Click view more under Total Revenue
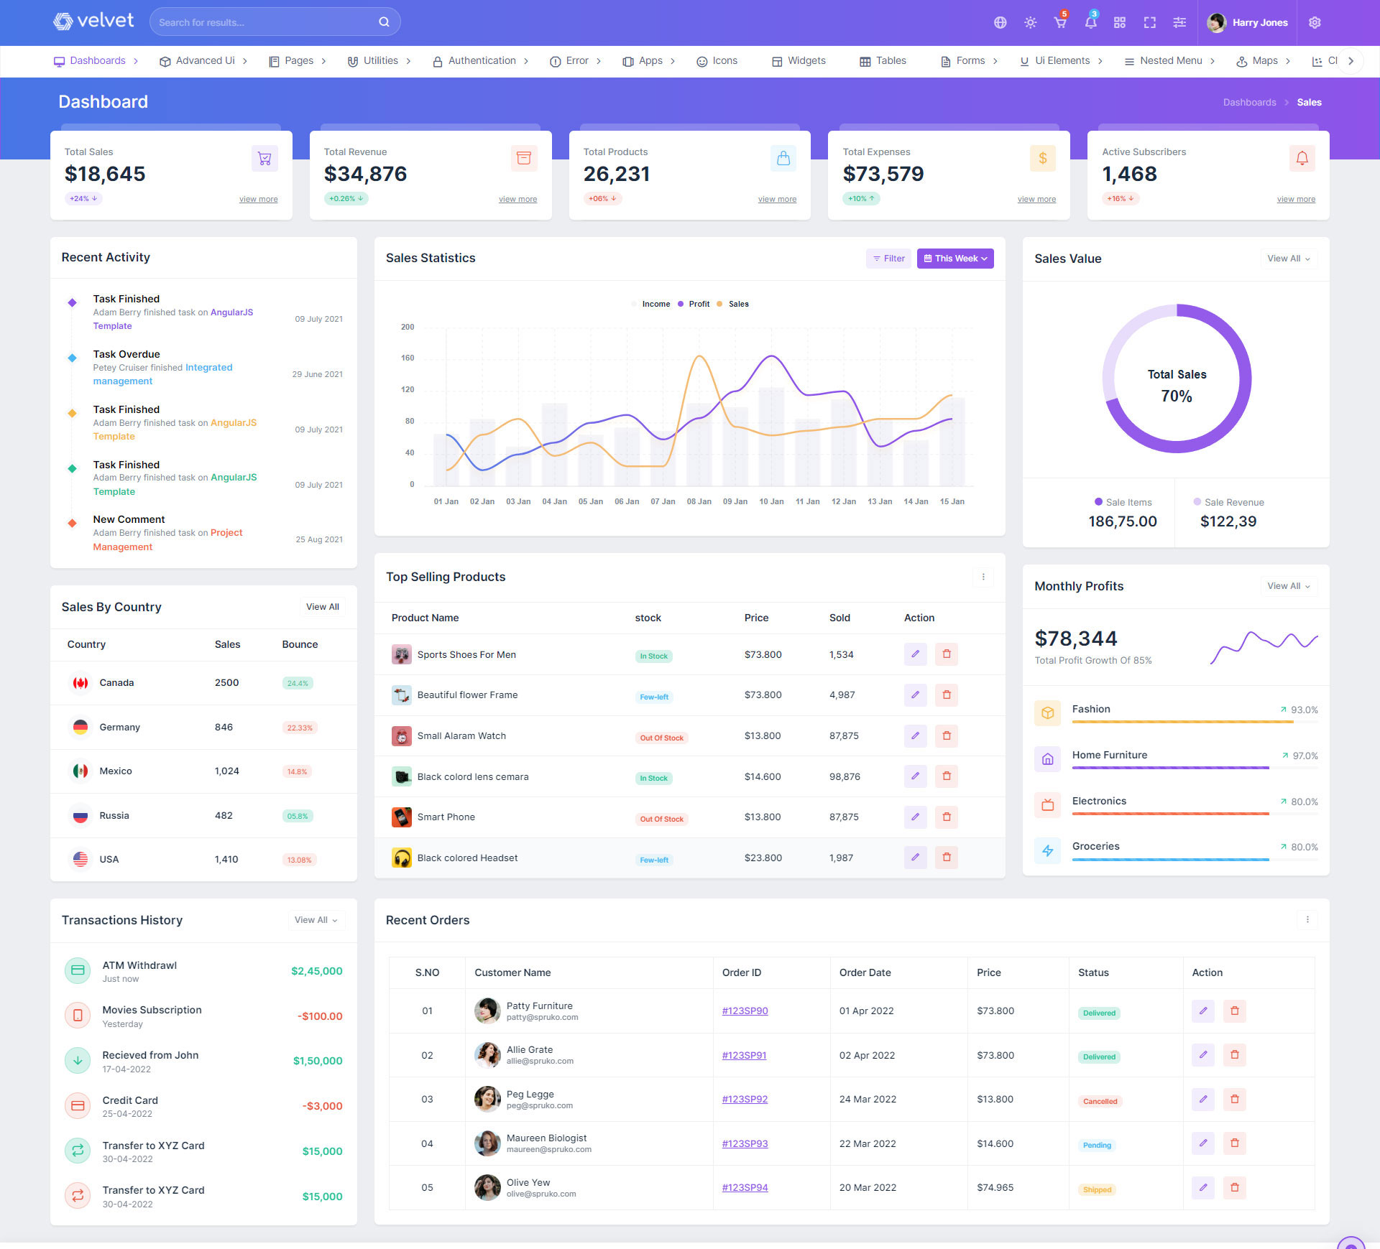The width and height of the screenshot is (1380, 1249). tap(517, 199)
